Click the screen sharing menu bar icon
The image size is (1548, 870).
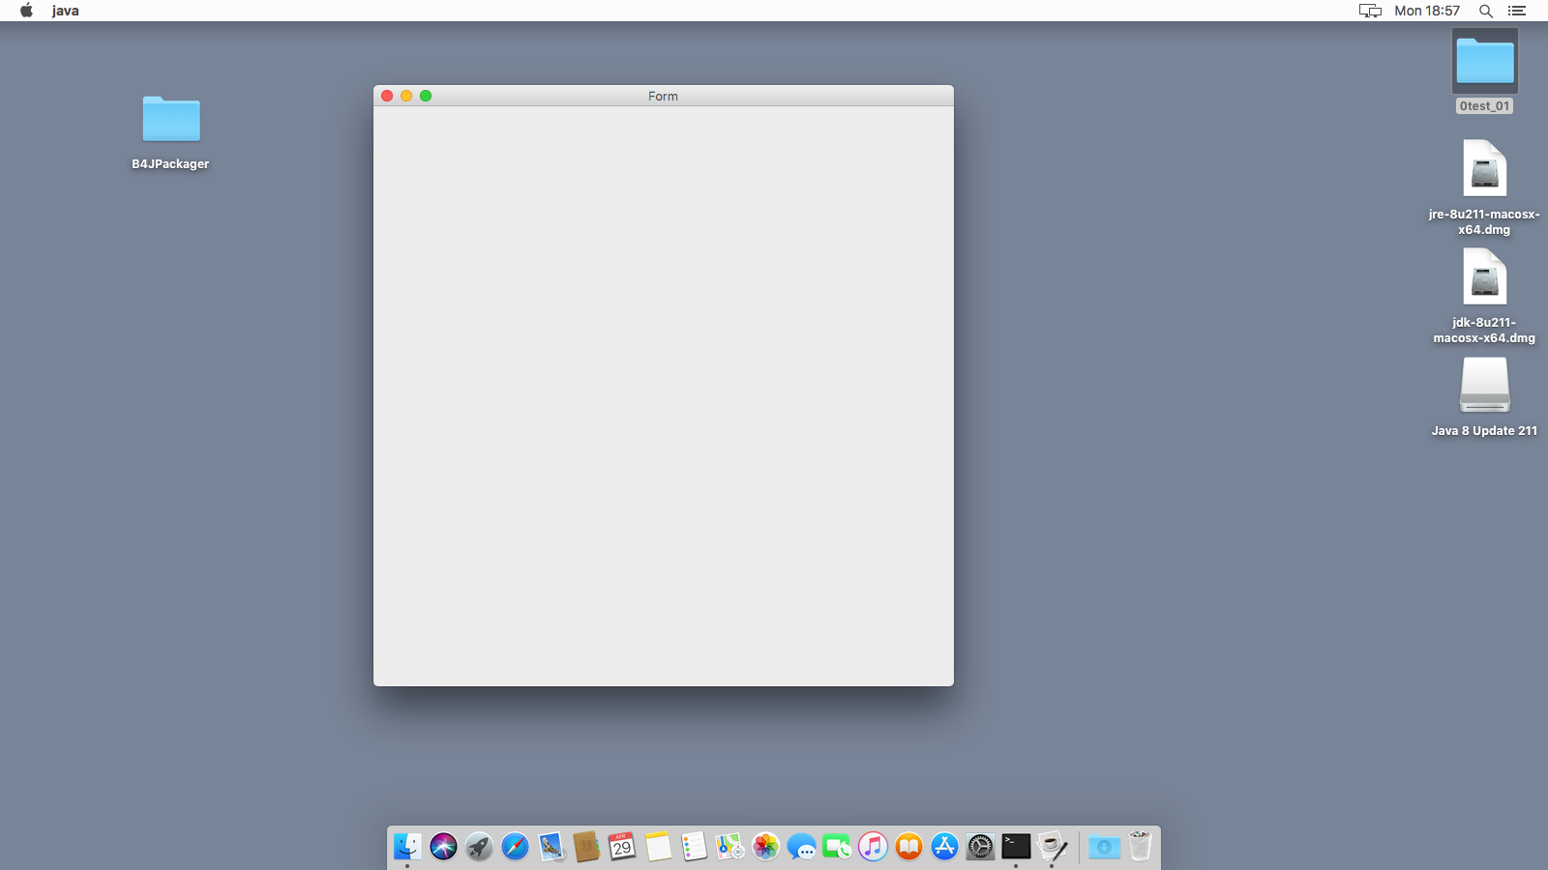(x=1368, y=11)
